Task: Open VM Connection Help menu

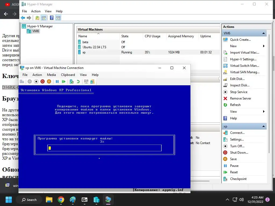Action: tap(95, 75)
